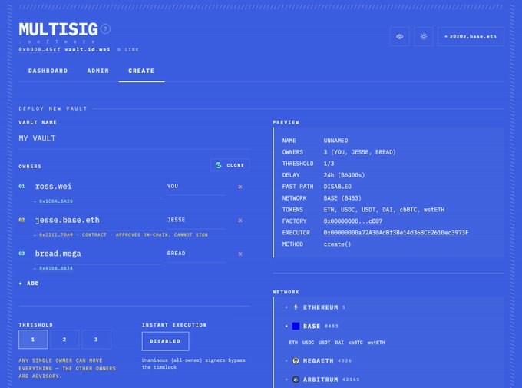522x388 pixels.
Task: Select threshold 3
Action: pos(96,340)
